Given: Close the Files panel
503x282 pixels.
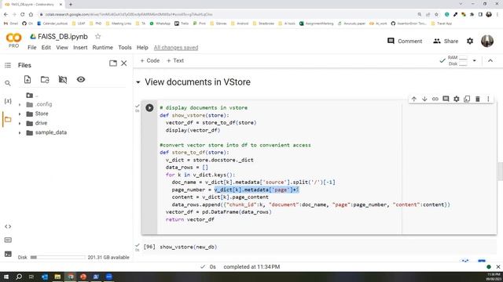Looking at the screenshot, I should pyautogui.click(x=124, y=63).
